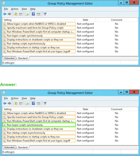
Task: Click 'Not configured' state of 'Run startup scripts asynchronously', Answer window
Action: (85, 133)
